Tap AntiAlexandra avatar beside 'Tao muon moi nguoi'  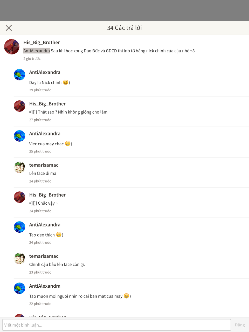pyautogui.click(x=19, y=288)
